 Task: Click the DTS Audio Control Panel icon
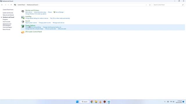(x=23, y=32)
